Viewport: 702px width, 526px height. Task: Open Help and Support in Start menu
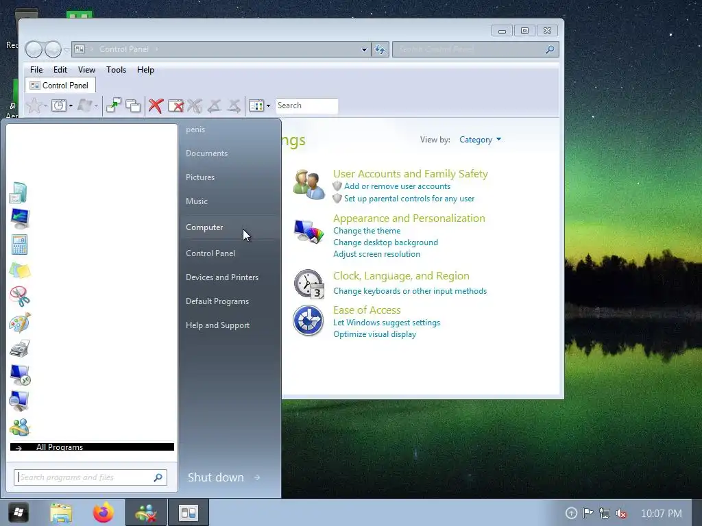tap(217, 325)
